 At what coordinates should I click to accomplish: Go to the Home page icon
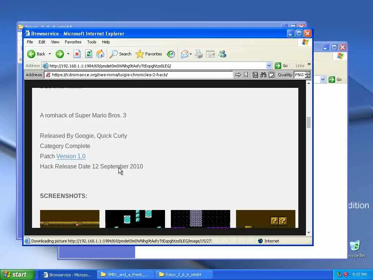coord(100,54)
